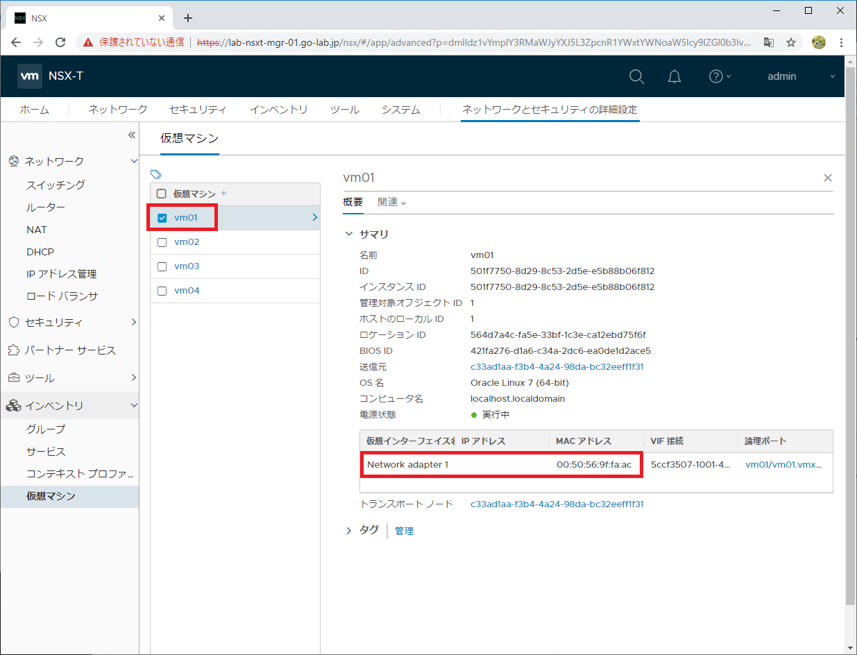This screenshot has height=655, width=857.
Task: Collapse the left sidebar with double chevron
Action: [x=132, y=135]
